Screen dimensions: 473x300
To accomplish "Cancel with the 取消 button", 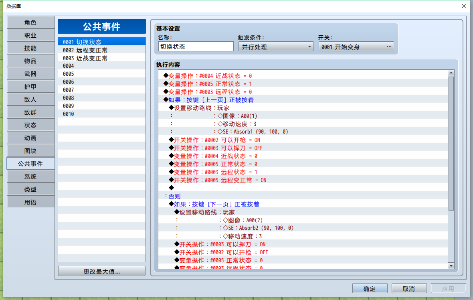I will [x=409, y=288].
